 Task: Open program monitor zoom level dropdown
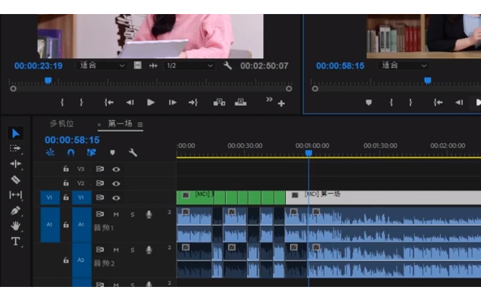coord(404,66)
